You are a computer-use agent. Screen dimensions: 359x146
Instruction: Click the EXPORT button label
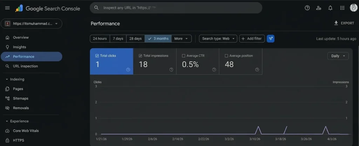click(347, 23)
